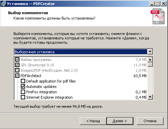The image size is (168, 129).
Task: Click the 0,1 Мб size value
Action: (141, 92)
